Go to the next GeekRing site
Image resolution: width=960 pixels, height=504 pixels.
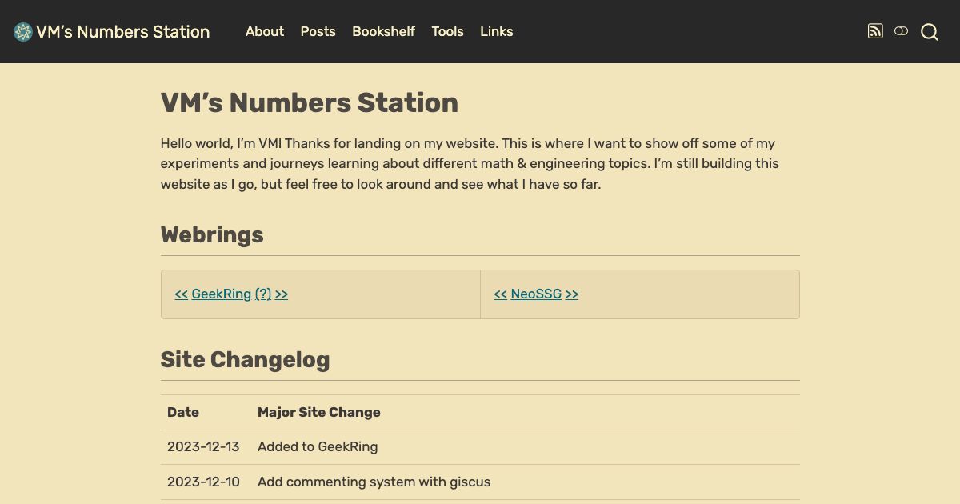click(x=281, y=294)
